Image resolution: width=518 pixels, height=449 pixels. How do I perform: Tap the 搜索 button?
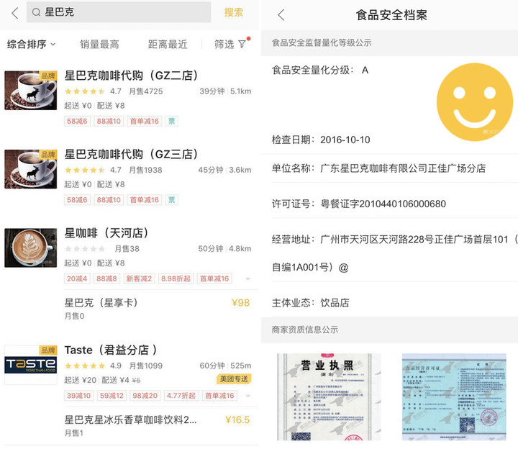point(234,12)
